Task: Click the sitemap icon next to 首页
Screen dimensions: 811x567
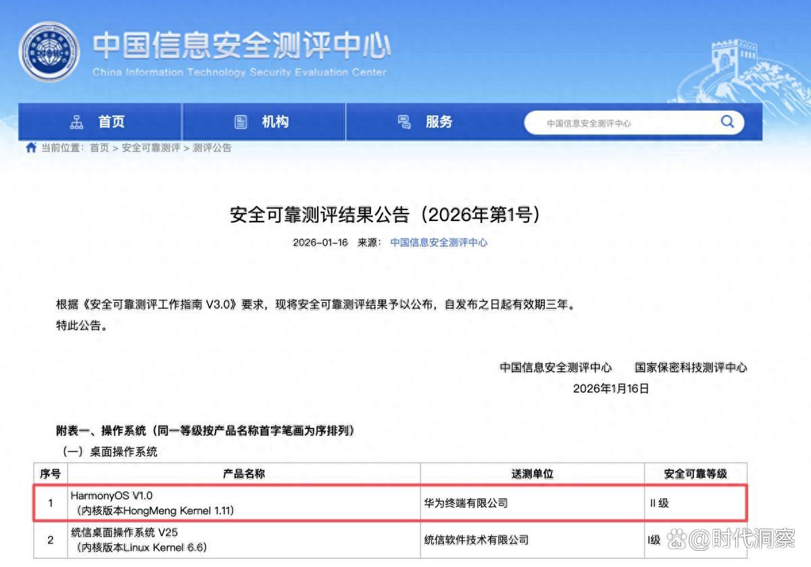Action: (76, 122)
